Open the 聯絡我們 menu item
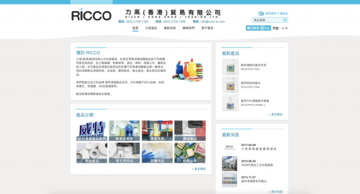Image resolution: width=360 pixels, height=194 pixels. point(188,28)
